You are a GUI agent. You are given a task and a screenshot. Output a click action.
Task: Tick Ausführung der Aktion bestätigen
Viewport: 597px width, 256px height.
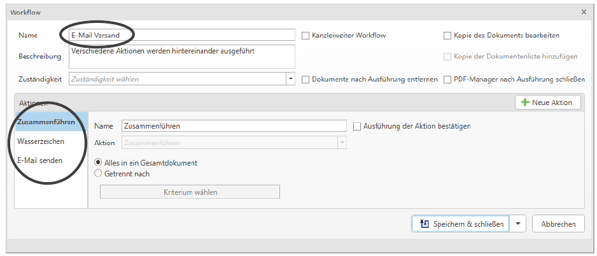pyautogui.click(x=357, y=126)
